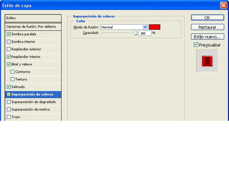The height and width of the screenshot is (179, 229).
Task: Click the Opacidad slider handle
Action: click(x=136, y=33)
